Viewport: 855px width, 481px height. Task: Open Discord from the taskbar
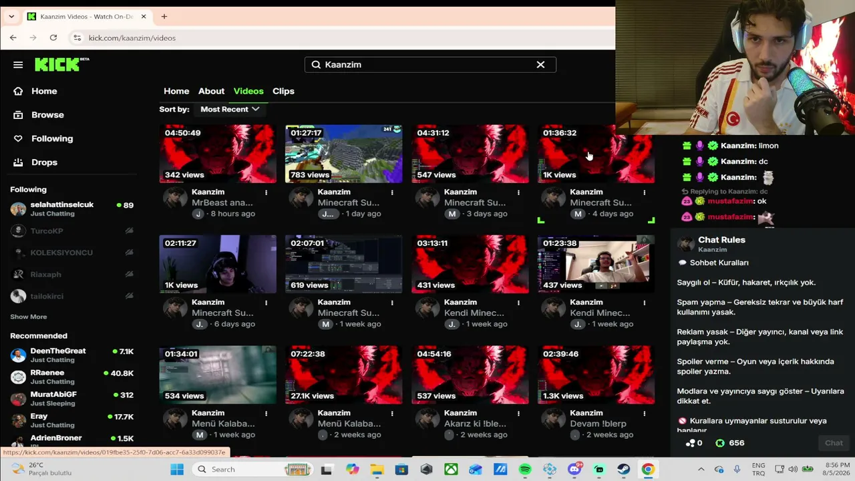point(574,470)
